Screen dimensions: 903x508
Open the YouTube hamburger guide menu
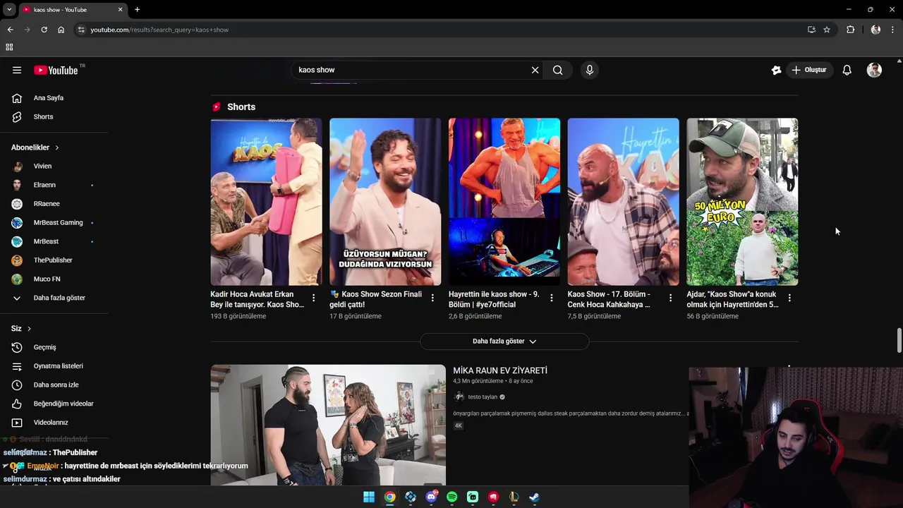click(17, 70)
